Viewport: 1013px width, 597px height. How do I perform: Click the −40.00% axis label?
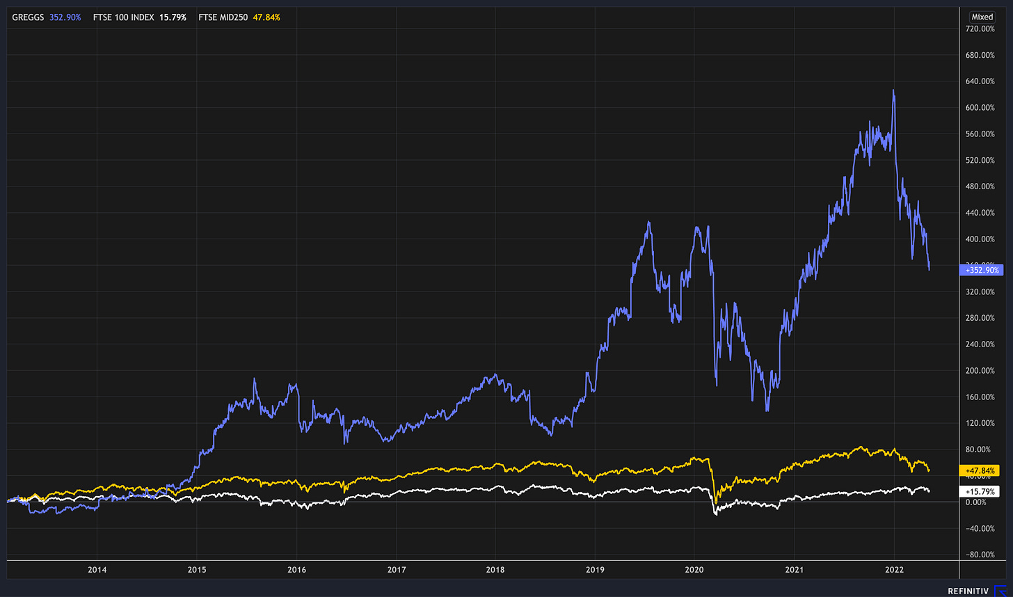(979, 529)
